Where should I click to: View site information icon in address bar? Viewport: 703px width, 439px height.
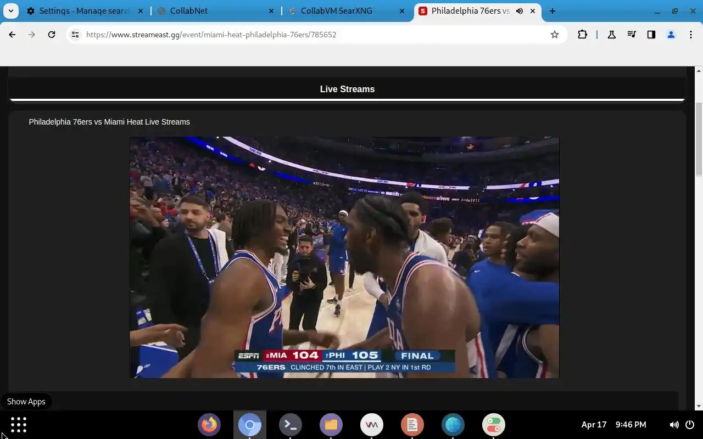click(x=76, y=35)
